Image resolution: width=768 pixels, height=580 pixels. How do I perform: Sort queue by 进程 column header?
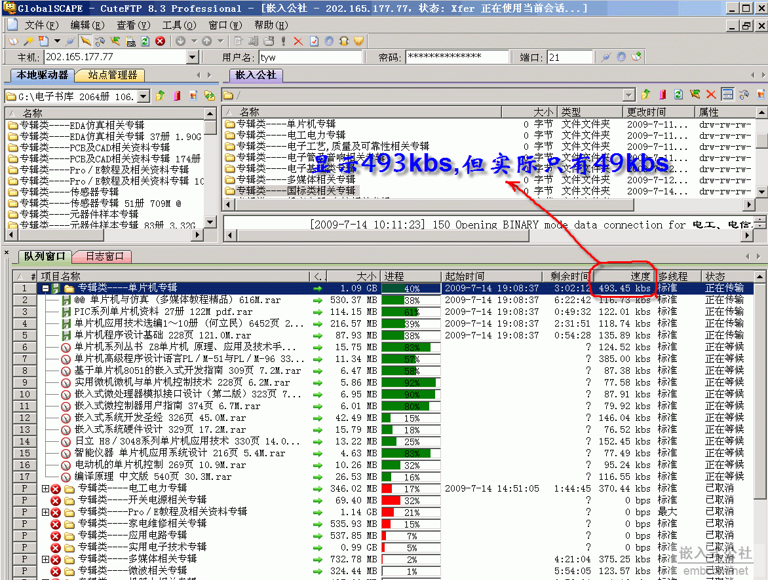[410, 276]
